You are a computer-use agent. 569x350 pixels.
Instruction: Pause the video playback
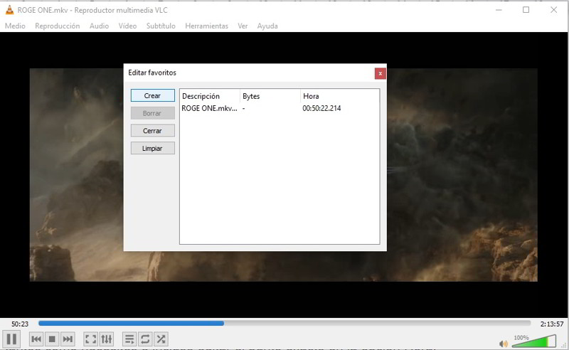click(x=11, y=339)
